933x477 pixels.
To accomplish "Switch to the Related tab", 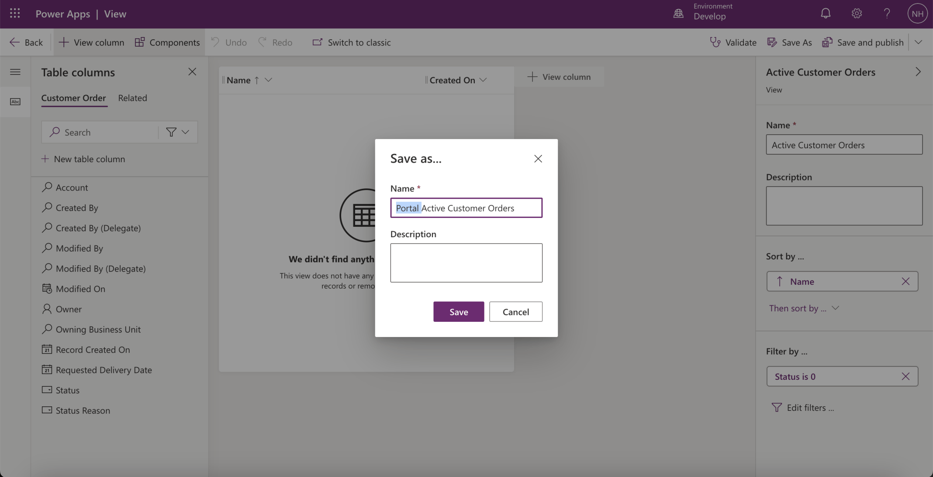I will point(132,98).
